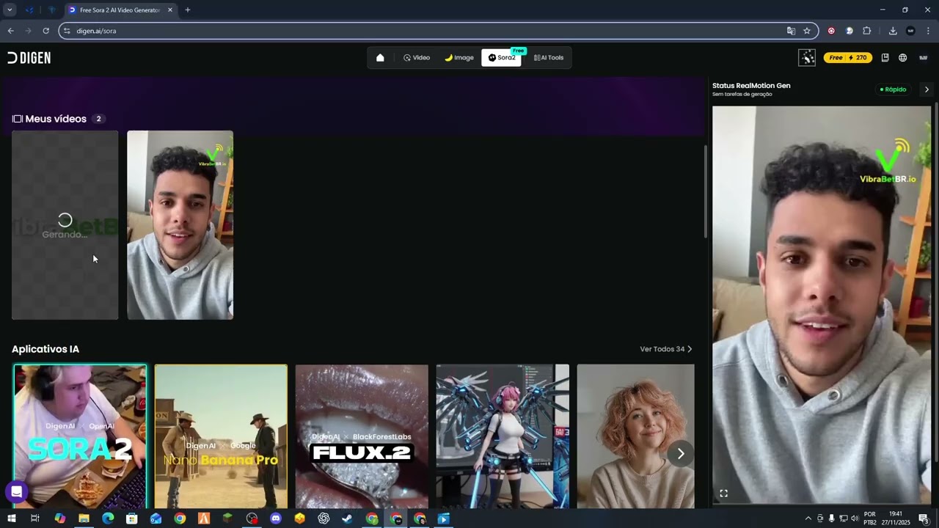Launch File Explorer from taskbar
939x528 pixels.
point(84,518)
